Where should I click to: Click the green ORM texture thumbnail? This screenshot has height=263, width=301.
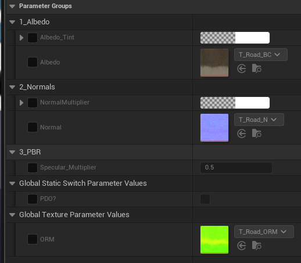[214, 240]
